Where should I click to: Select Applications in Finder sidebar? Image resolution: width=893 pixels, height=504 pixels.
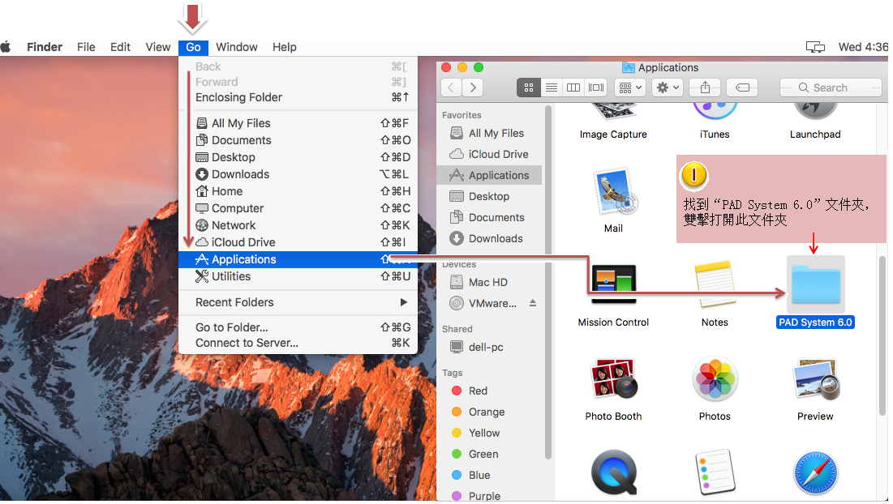[x=490, y=175]
